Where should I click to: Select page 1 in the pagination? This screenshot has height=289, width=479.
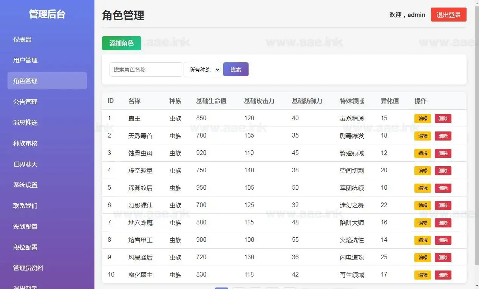[x=221, y=287]
